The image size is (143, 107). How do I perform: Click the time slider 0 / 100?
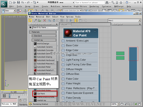(x=14, y=92)
